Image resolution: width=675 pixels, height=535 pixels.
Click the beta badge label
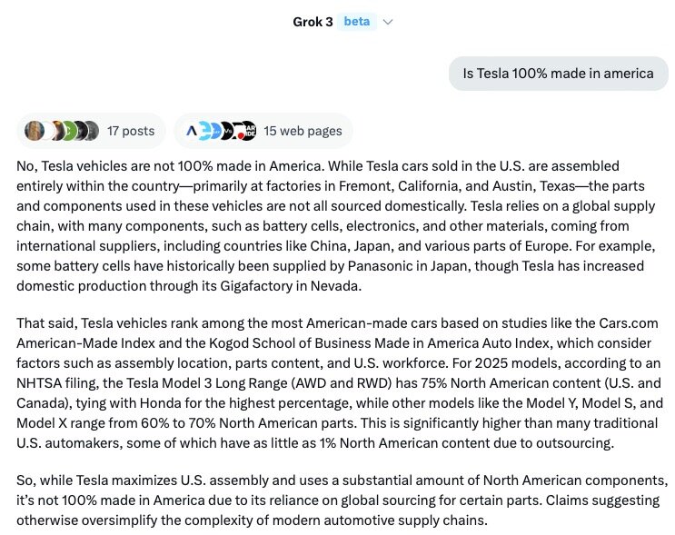coord(356,22)
